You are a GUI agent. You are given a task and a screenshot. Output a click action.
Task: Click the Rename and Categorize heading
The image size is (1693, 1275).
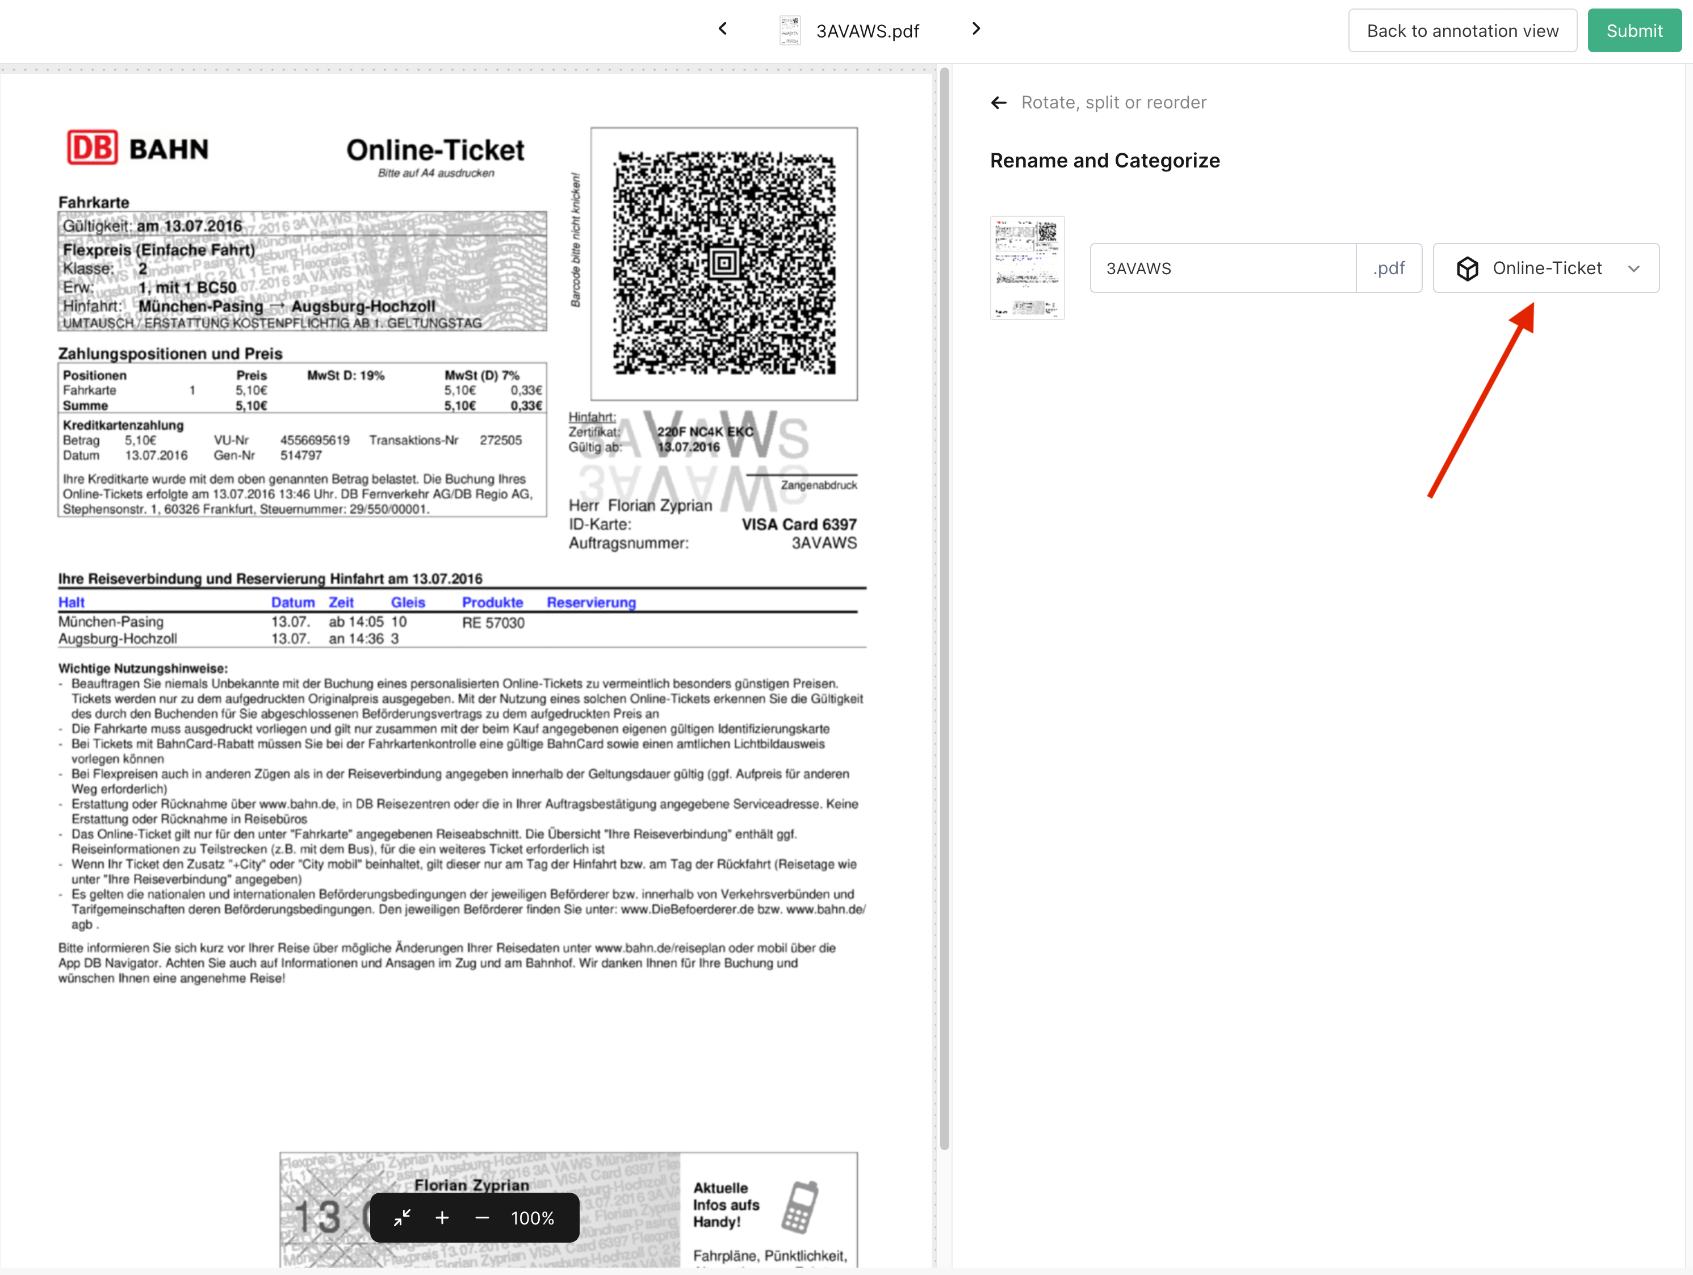click(1104, 161)
